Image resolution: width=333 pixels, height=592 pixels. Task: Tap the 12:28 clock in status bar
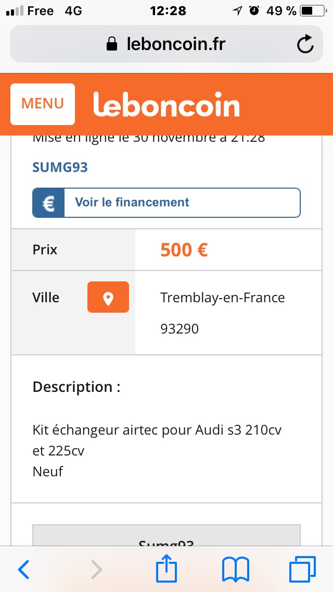pos(168,11)
